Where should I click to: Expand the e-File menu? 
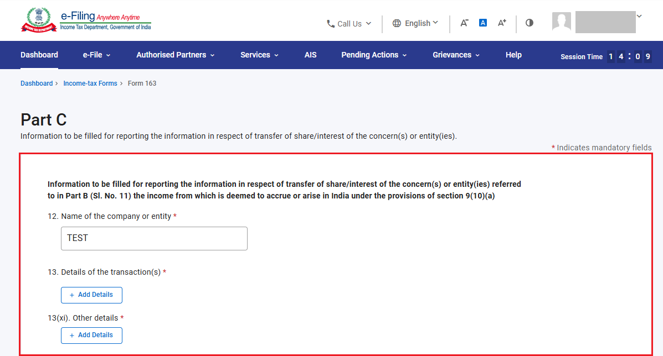pos(96,55)
